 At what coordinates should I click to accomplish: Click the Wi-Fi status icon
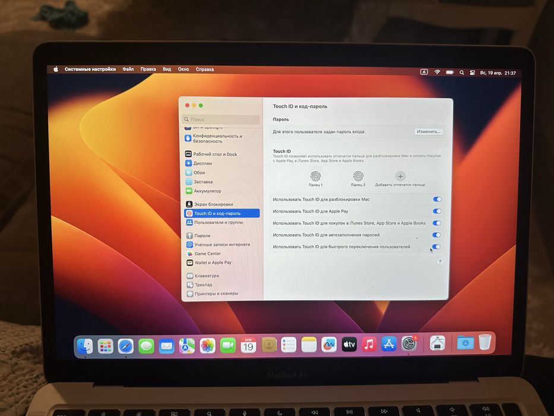[437, 72]
